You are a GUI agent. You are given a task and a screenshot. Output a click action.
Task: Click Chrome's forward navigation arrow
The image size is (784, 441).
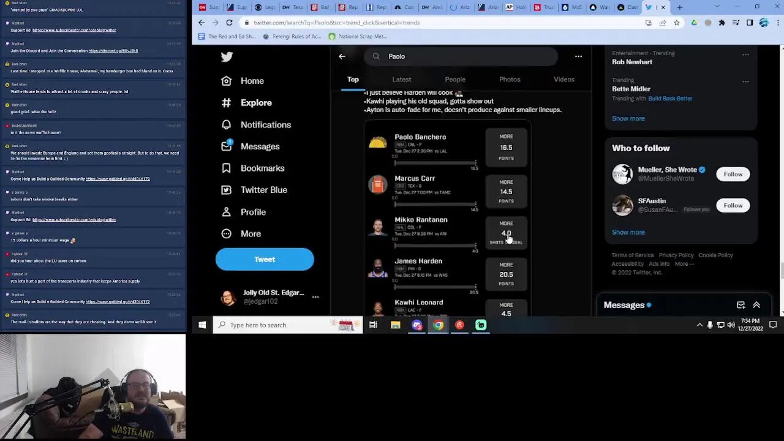215,23
